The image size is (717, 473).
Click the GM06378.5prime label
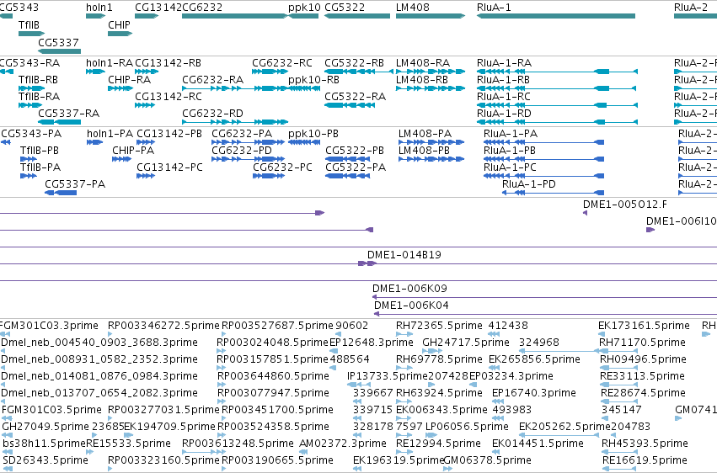[x=488, y=460]
